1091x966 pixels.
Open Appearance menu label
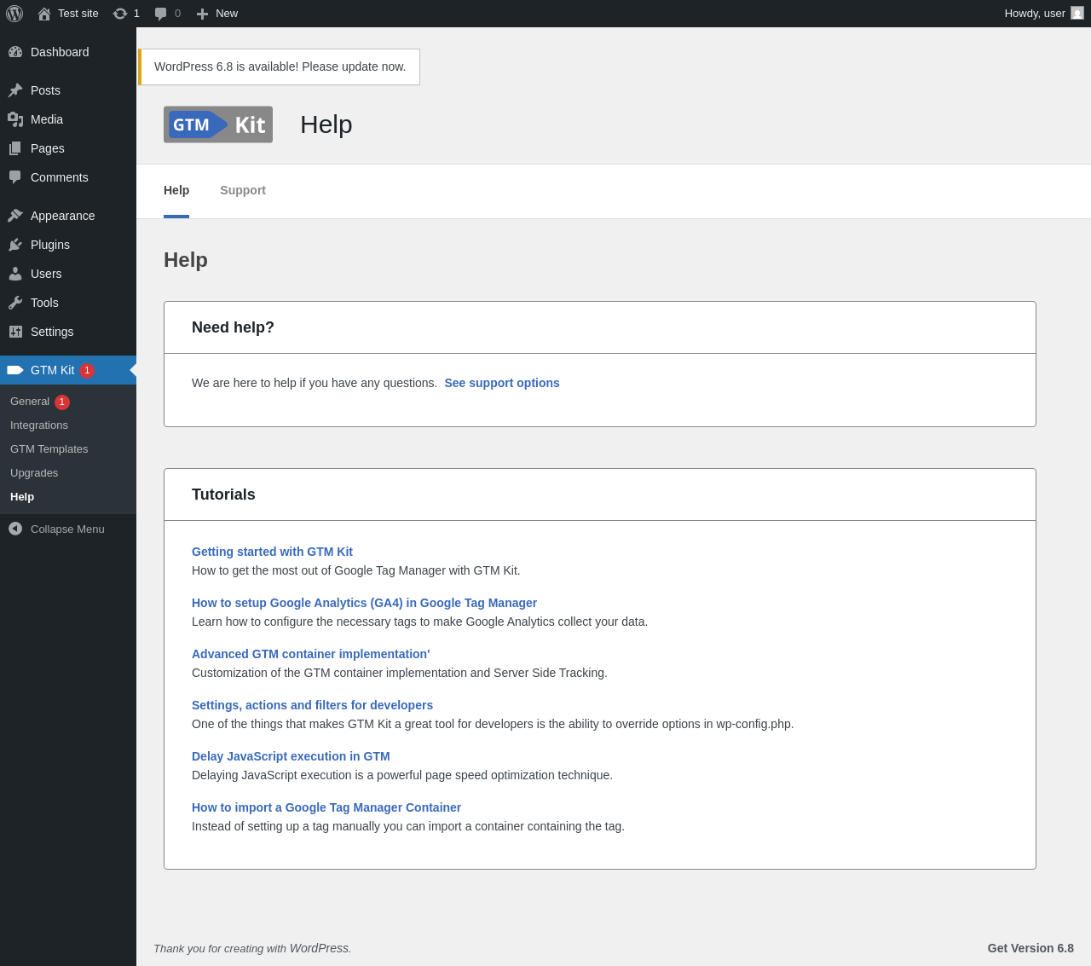tap(63, 216)
